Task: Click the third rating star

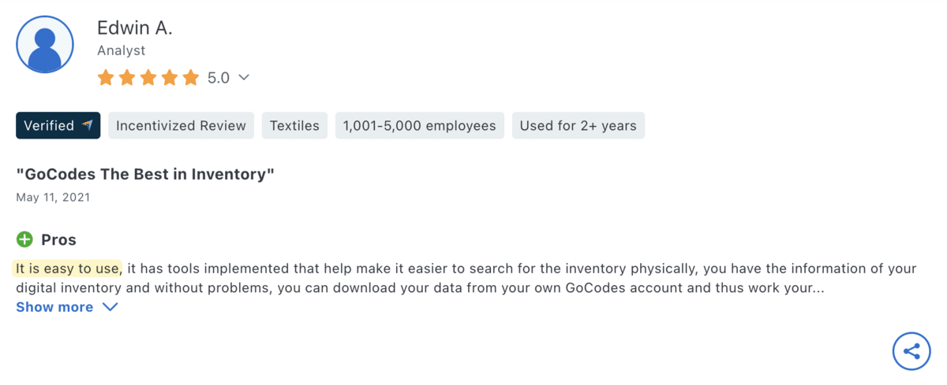Action: coord(148,78)
